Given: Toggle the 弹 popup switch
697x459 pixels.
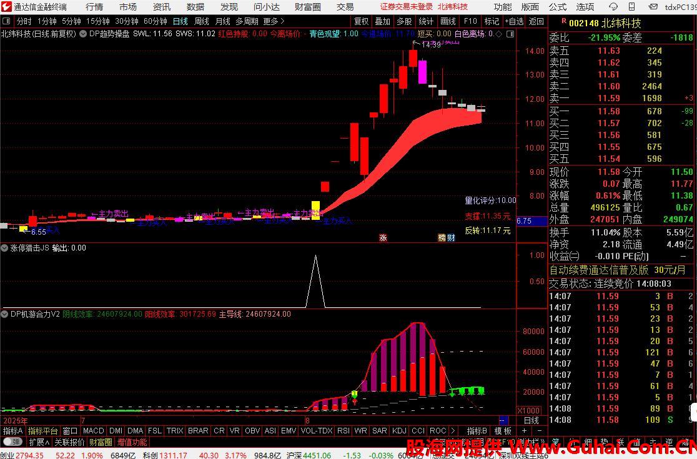Looking at the screenshot, I should tap(12, 442).
